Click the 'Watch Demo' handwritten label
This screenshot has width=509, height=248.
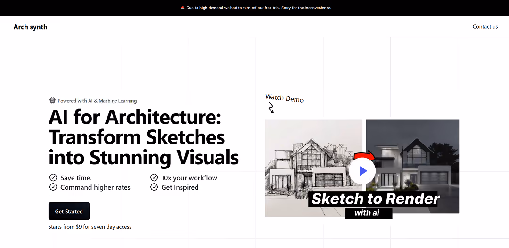(x=284, y=98)
